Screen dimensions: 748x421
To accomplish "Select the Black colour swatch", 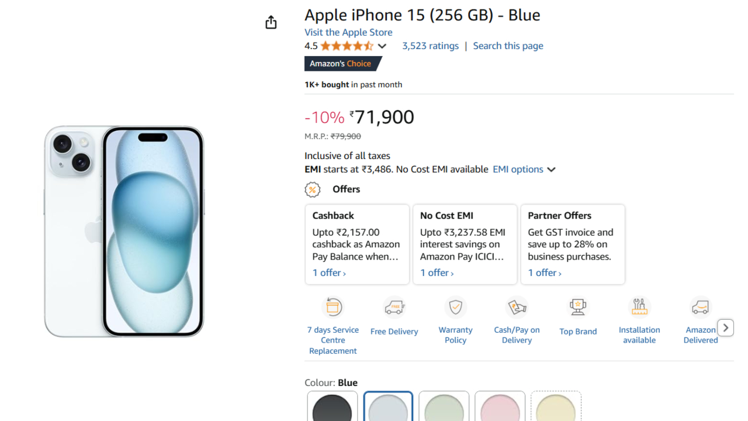I will click(332, 408).
